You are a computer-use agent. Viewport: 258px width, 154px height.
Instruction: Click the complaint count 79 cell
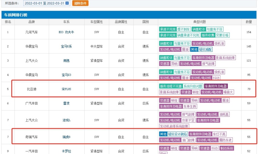(249, 89)
